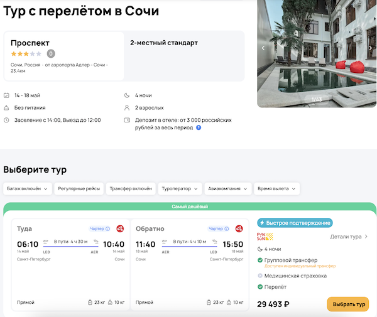Click the outbound Чартер info badge
The width and height of the screenshot is (377, 317).
click(x=99, y=228)
